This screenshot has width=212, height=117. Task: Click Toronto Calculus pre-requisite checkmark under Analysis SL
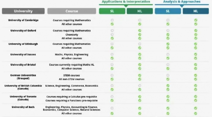[168, 96]
